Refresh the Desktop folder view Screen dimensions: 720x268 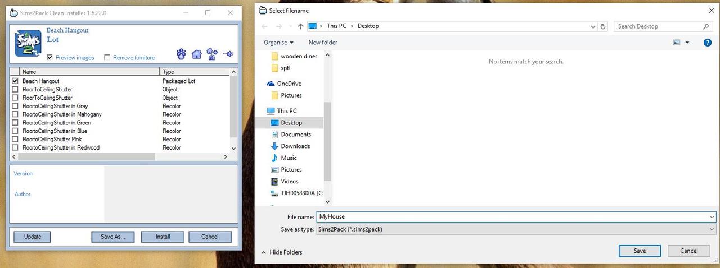pos(603,26)
